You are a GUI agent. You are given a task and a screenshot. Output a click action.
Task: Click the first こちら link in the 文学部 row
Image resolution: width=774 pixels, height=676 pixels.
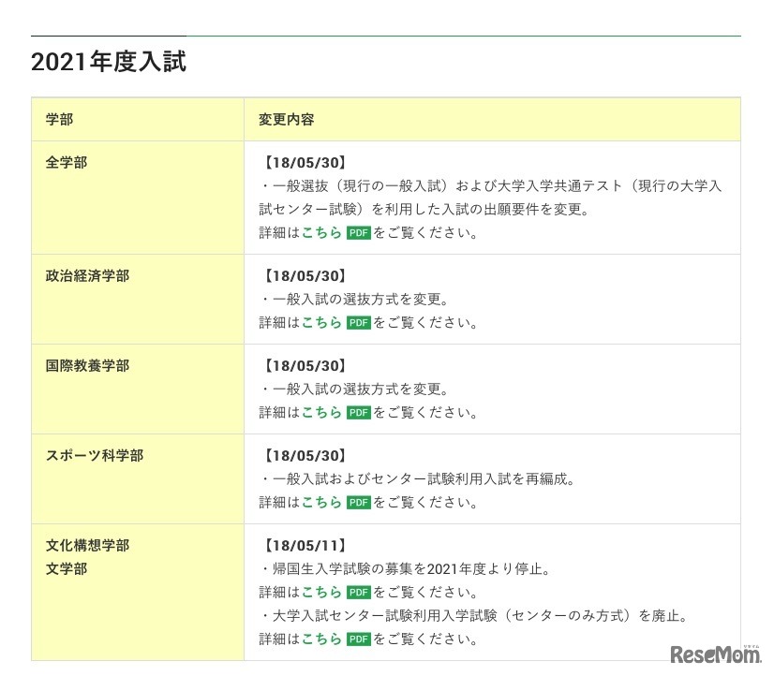click(x=322, y=592)
